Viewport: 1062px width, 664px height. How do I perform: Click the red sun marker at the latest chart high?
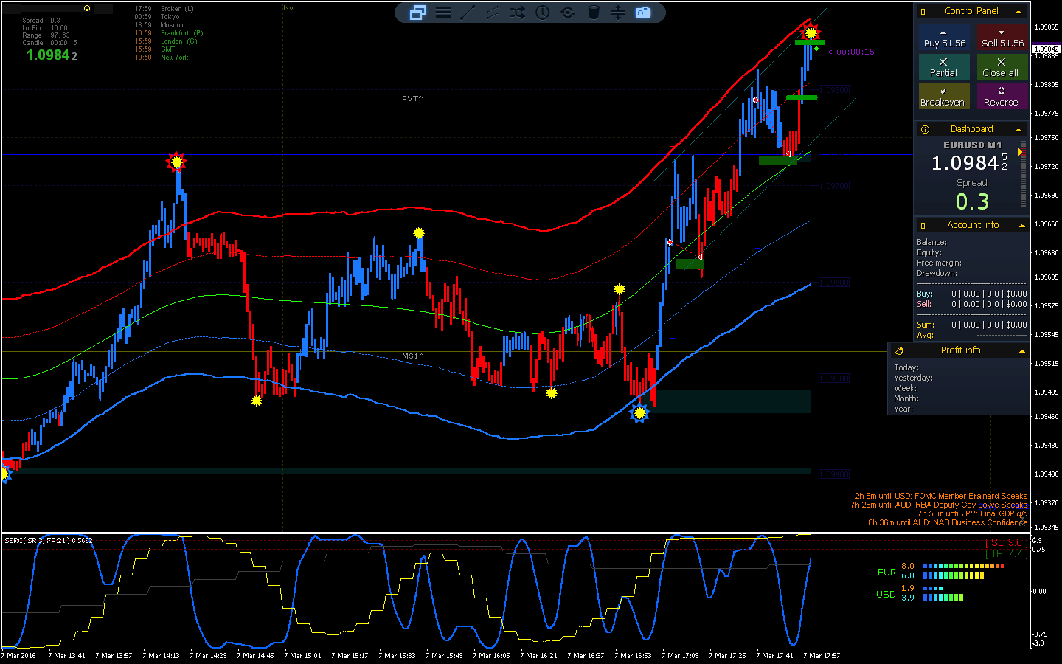click(811, 32)
